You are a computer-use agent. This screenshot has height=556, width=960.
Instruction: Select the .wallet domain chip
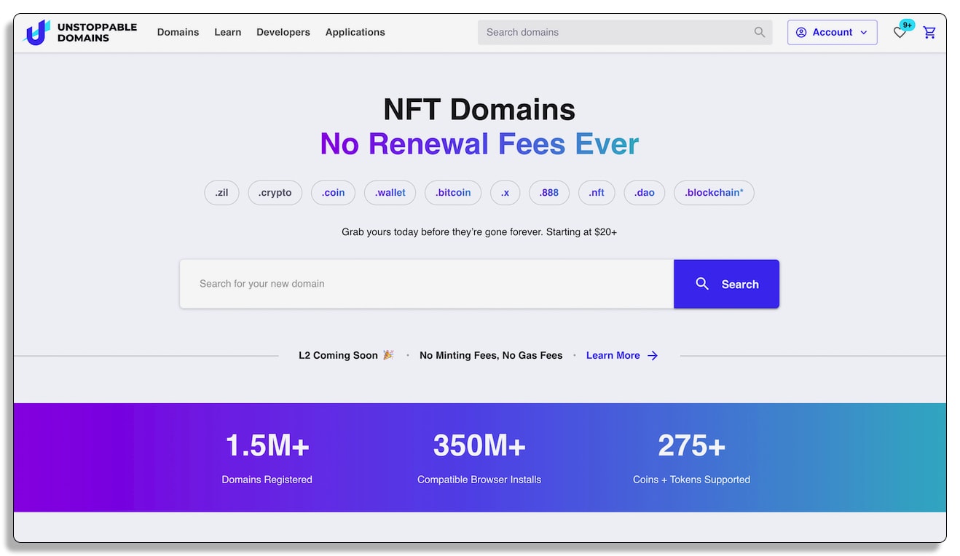click(390, 193)
